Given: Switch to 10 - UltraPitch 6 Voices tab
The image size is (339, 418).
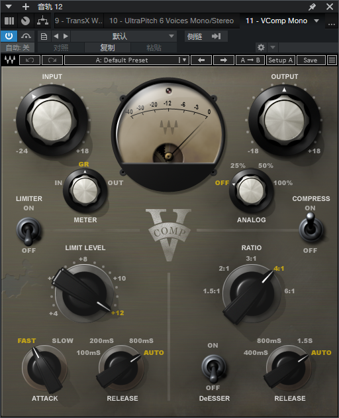Looking at the screenshot, I should coord(171,21).
